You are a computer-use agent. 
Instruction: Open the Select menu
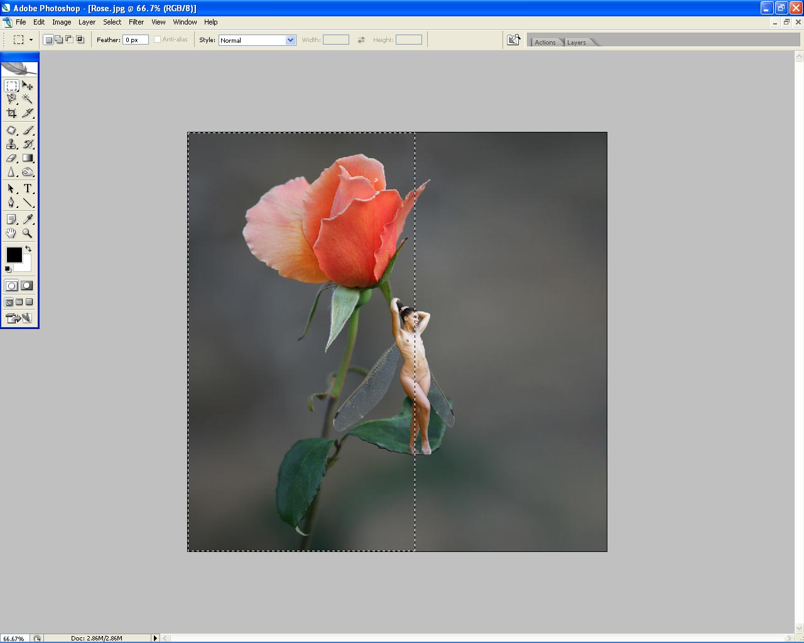click(112, 22)
